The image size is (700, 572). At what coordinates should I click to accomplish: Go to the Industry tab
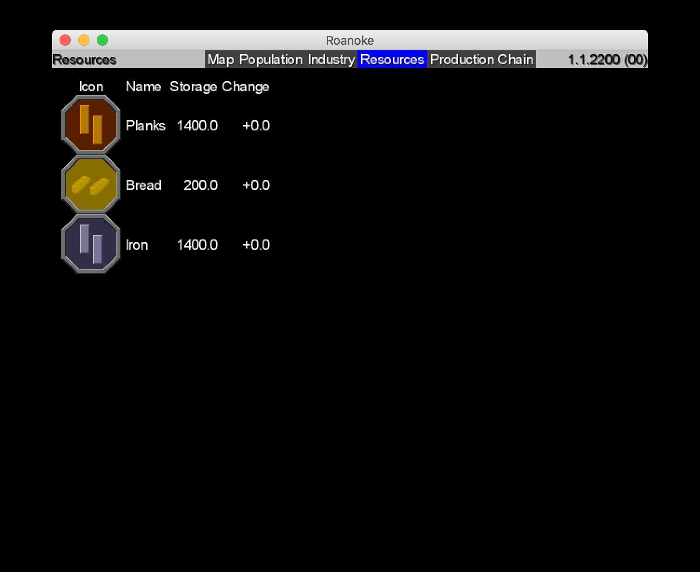(331, 60)
